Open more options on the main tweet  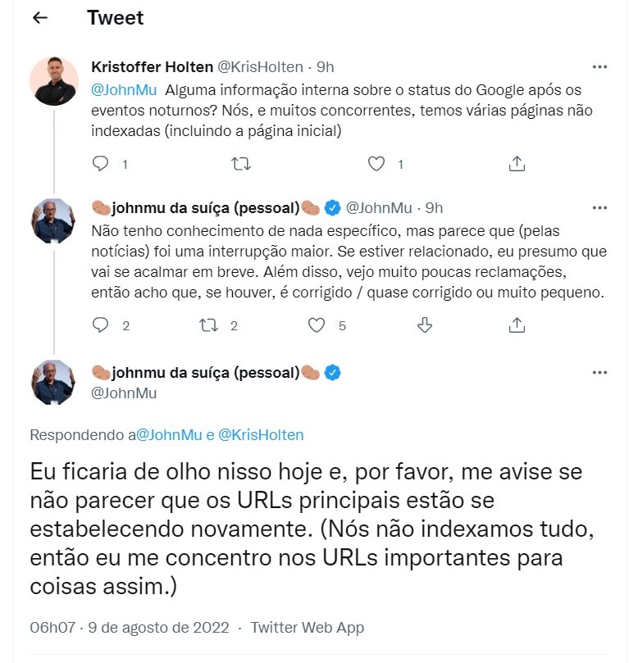click(x=599, y=373)
